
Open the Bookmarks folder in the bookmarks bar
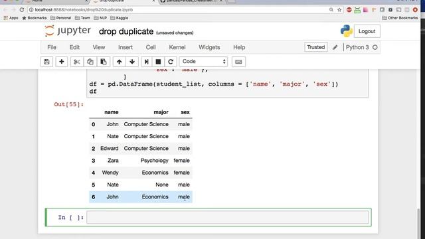pos(34,18)
